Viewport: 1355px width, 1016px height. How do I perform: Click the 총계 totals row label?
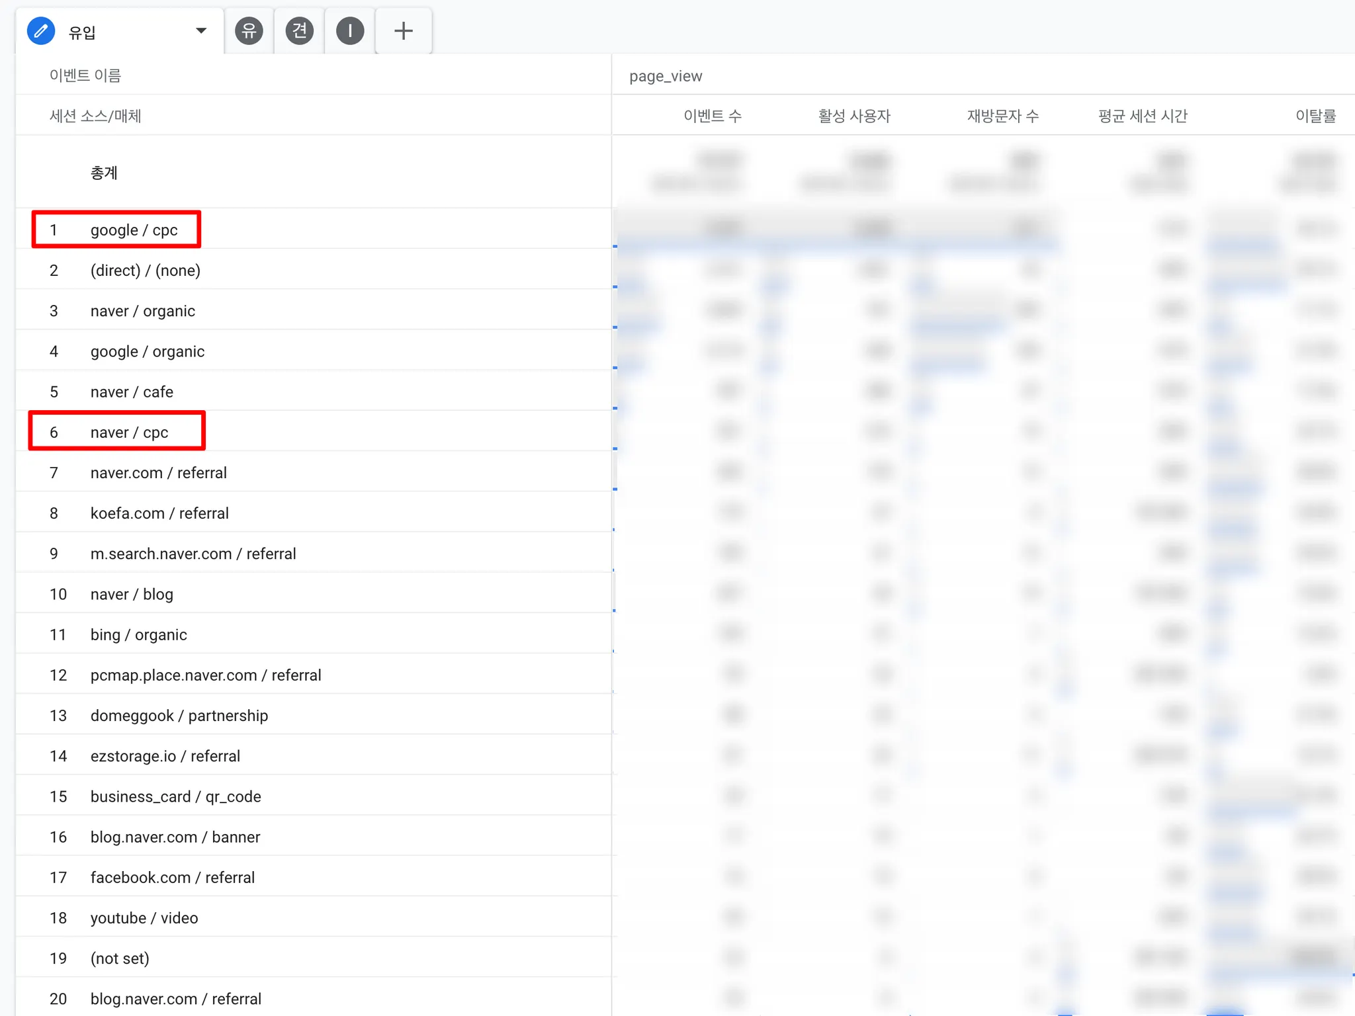104,173
